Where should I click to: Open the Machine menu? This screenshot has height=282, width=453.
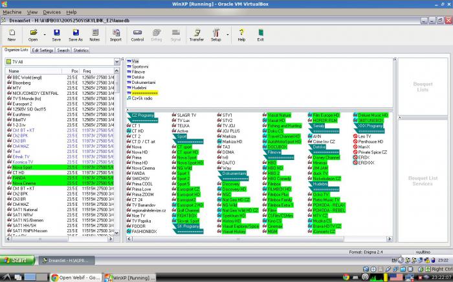(x=12, y=12)
